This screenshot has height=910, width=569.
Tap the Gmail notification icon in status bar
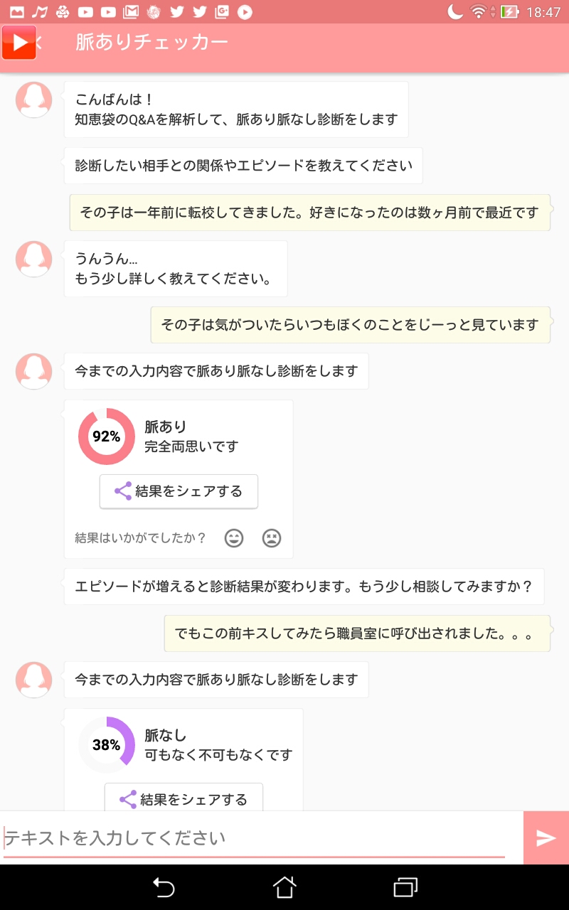click(x=130, y=11)
